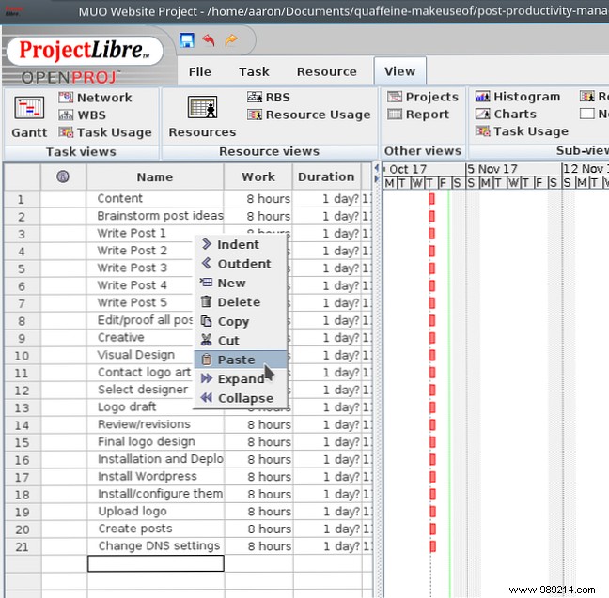Open the Gantt view icon
609x598 pixels.
(29, 117)
